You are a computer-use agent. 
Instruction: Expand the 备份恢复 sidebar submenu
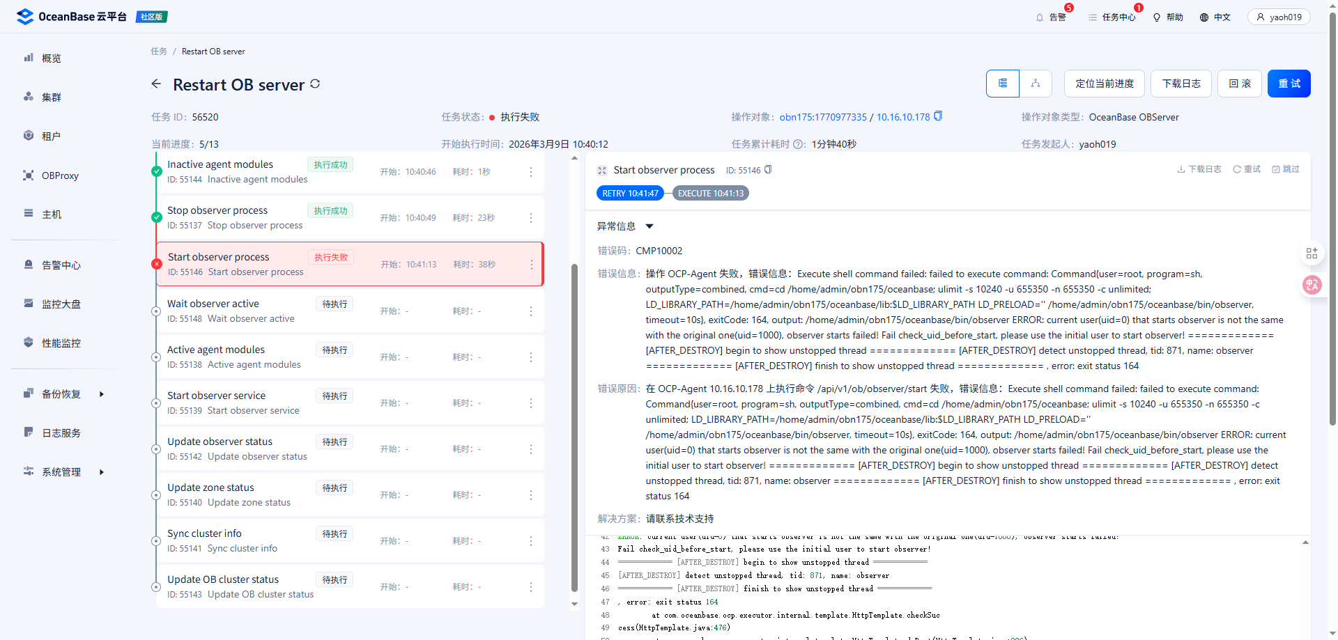click(x=102, y=394)
